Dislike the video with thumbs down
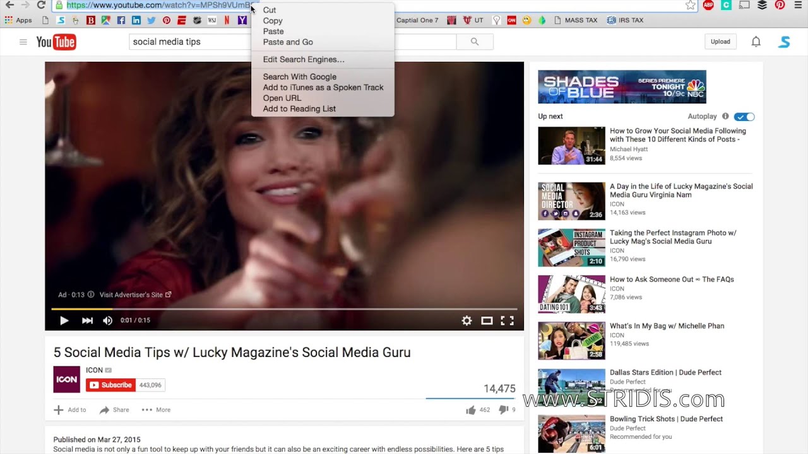808x454 pixels. [503, 410]
